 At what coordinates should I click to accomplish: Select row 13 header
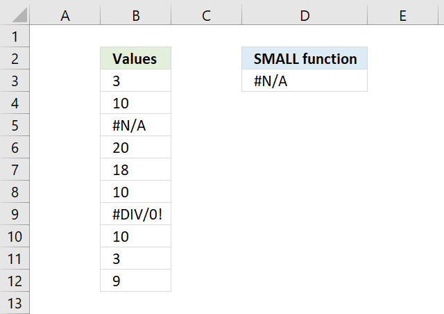(x=15, y=303)
